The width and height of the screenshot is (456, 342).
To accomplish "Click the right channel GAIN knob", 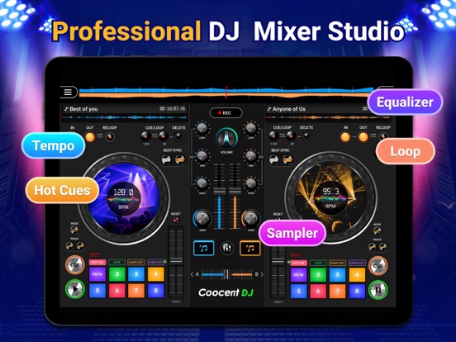I will (250, 218).
